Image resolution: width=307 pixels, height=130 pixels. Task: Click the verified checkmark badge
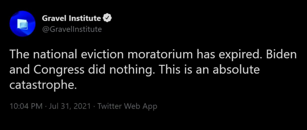107,18
